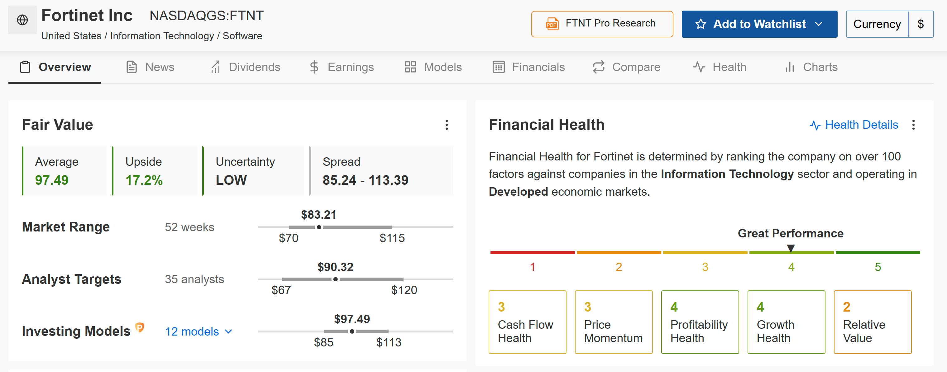Click the NASDAQGS:FTNT ticker text
This screenshot has height=372, width=947.
coord(207,16)
